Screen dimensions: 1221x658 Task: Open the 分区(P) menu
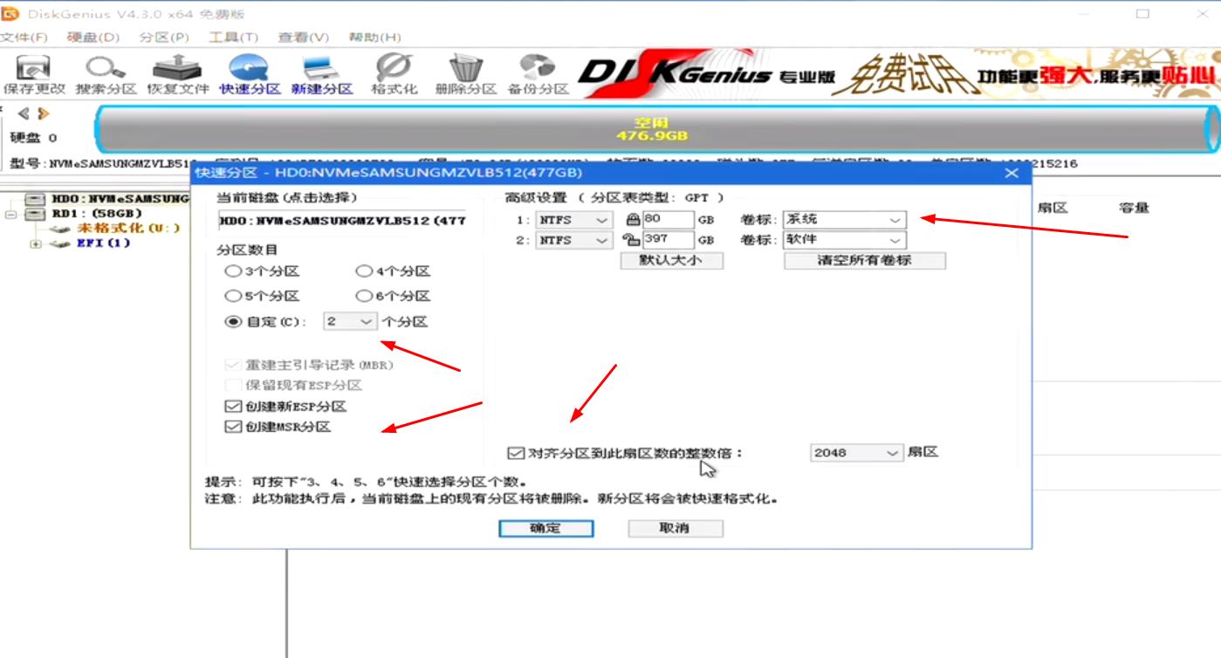[164, 38]
